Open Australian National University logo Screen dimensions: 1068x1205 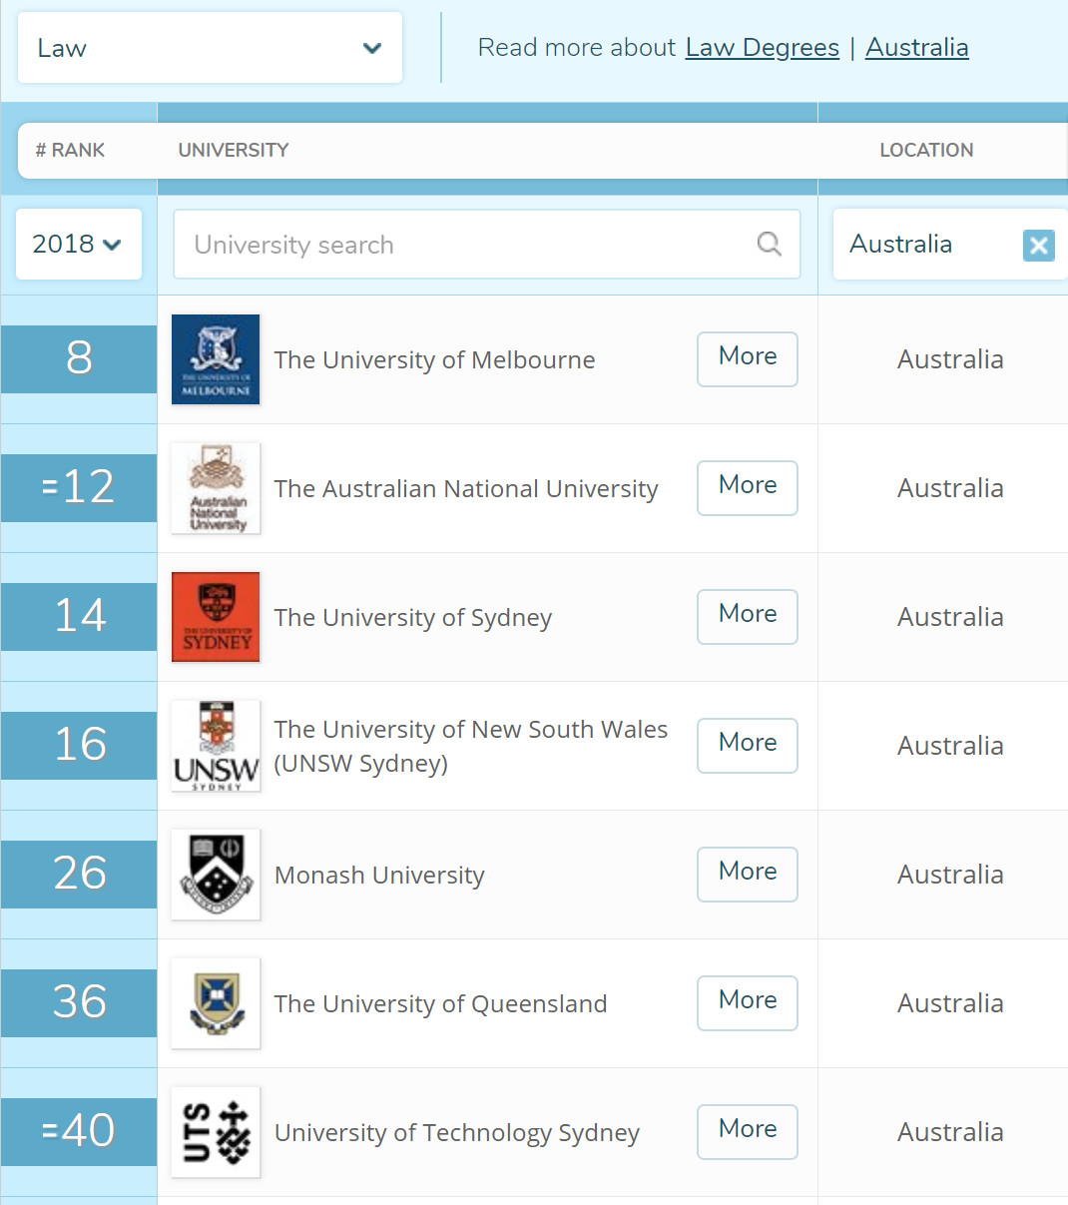(x=216, y=488)
